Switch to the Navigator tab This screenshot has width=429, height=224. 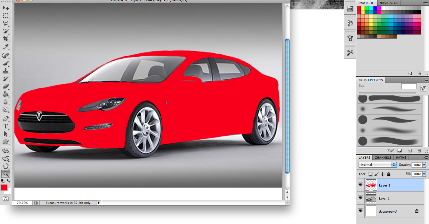click(389, 3)
